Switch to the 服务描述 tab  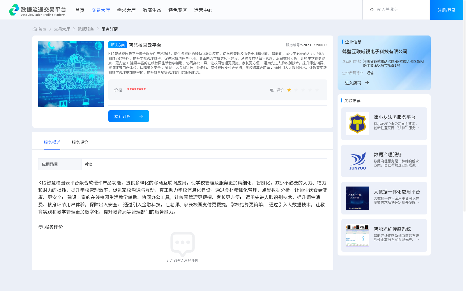coord(52,142)
